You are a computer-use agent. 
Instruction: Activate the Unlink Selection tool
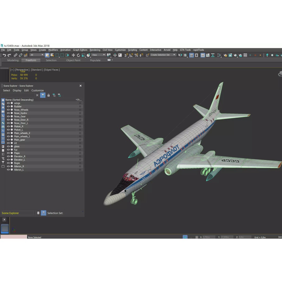coord(21,55)
